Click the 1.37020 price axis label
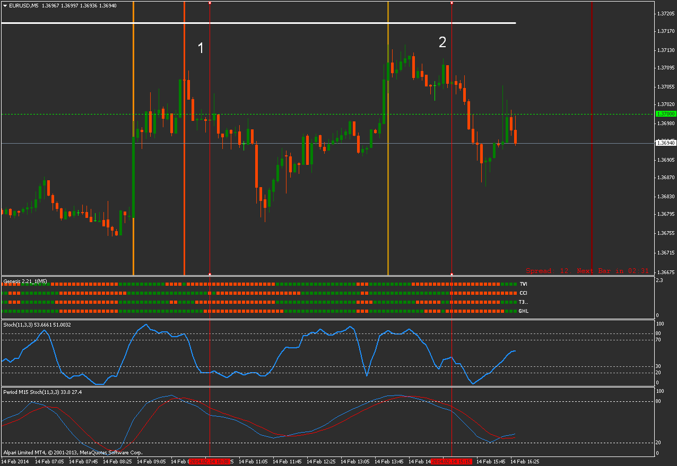The image size is (677, 466). click(x=665, y=105)
